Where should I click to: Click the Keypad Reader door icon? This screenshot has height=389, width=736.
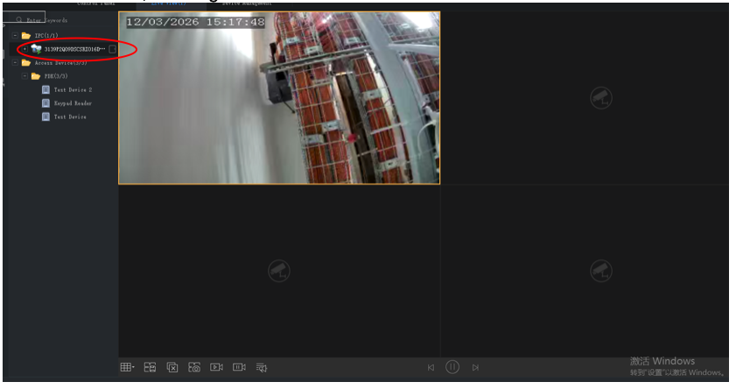click(x=46, y=103)
